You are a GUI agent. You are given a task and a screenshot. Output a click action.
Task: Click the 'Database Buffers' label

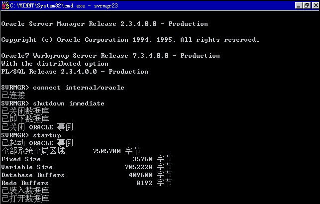[33, 175]
